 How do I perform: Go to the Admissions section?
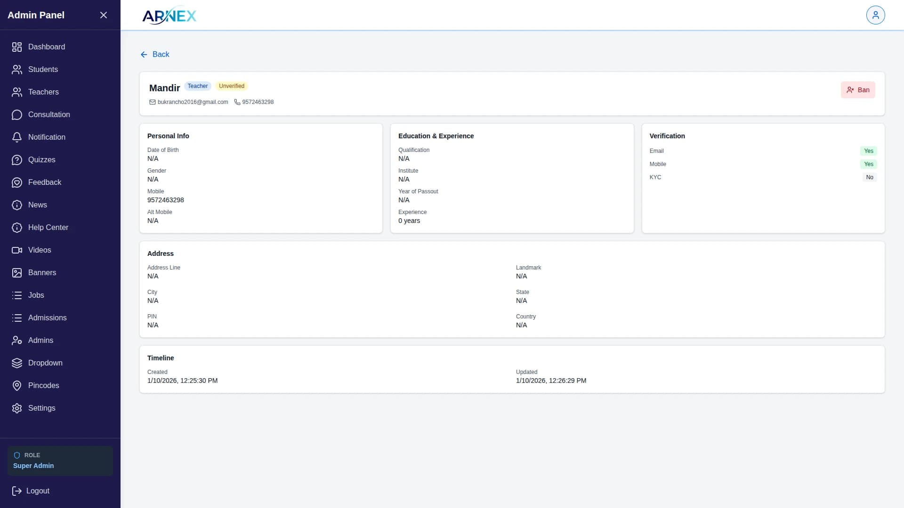tap(47, 318)
